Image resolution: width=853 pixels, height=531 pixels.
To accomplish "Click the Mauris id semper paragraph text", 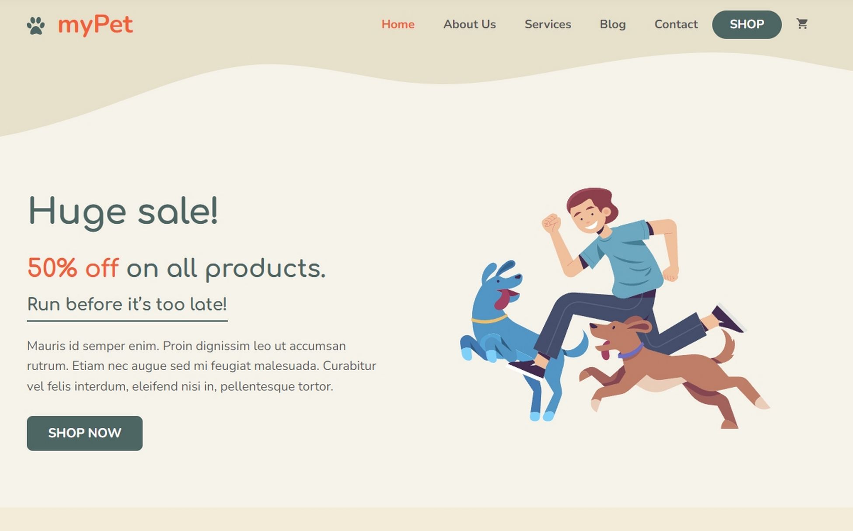I will 202,366.
